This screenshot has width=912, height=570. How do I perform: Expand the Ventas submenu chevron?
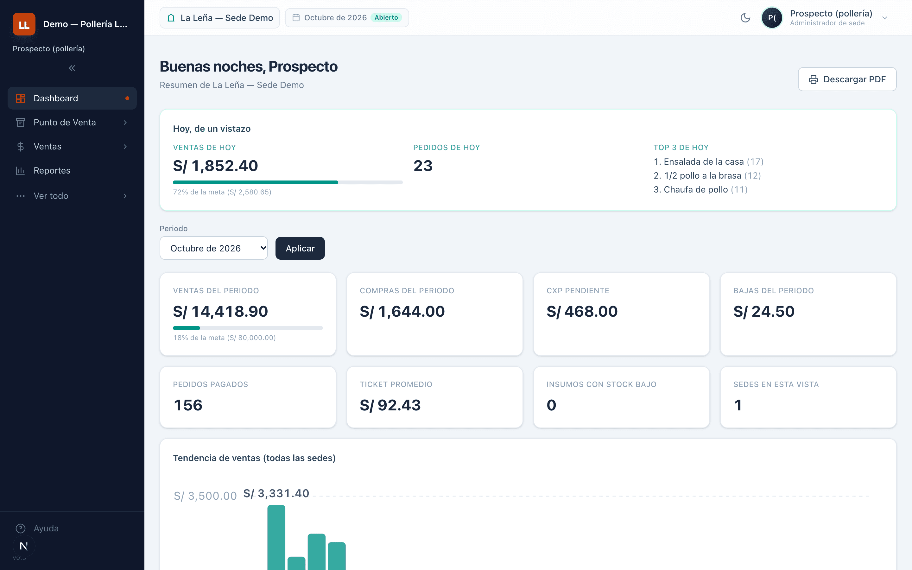(125, 147)
